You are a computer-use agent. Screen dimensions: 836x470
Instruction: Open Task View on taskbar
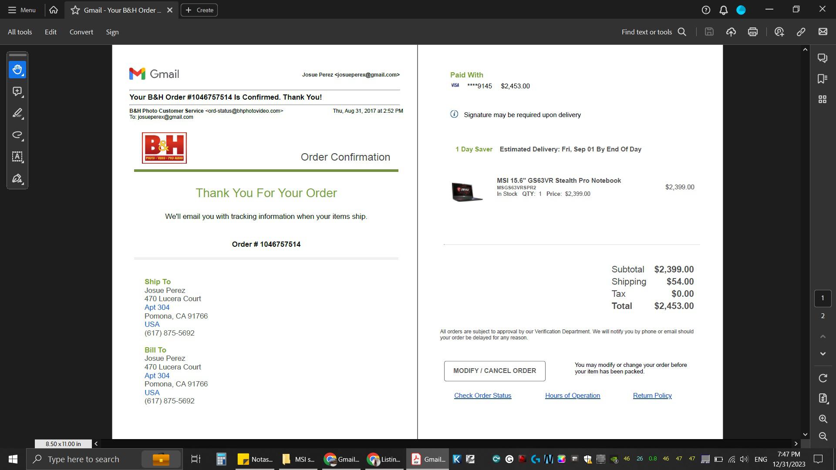coord(196,459)
